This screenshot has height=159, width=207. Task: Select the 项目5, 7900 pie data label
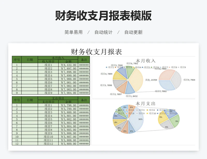pyautogui.click(x=117, y=65)
